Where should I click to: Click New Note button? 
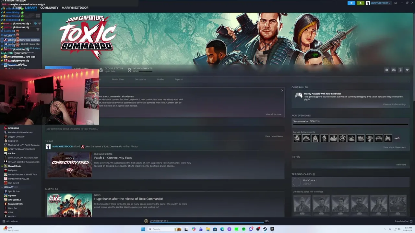(401, 164)
